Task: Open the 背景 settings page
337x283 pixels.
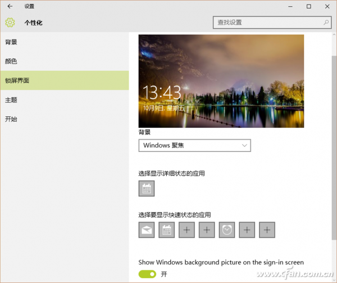Action: (x=65, y=42)
